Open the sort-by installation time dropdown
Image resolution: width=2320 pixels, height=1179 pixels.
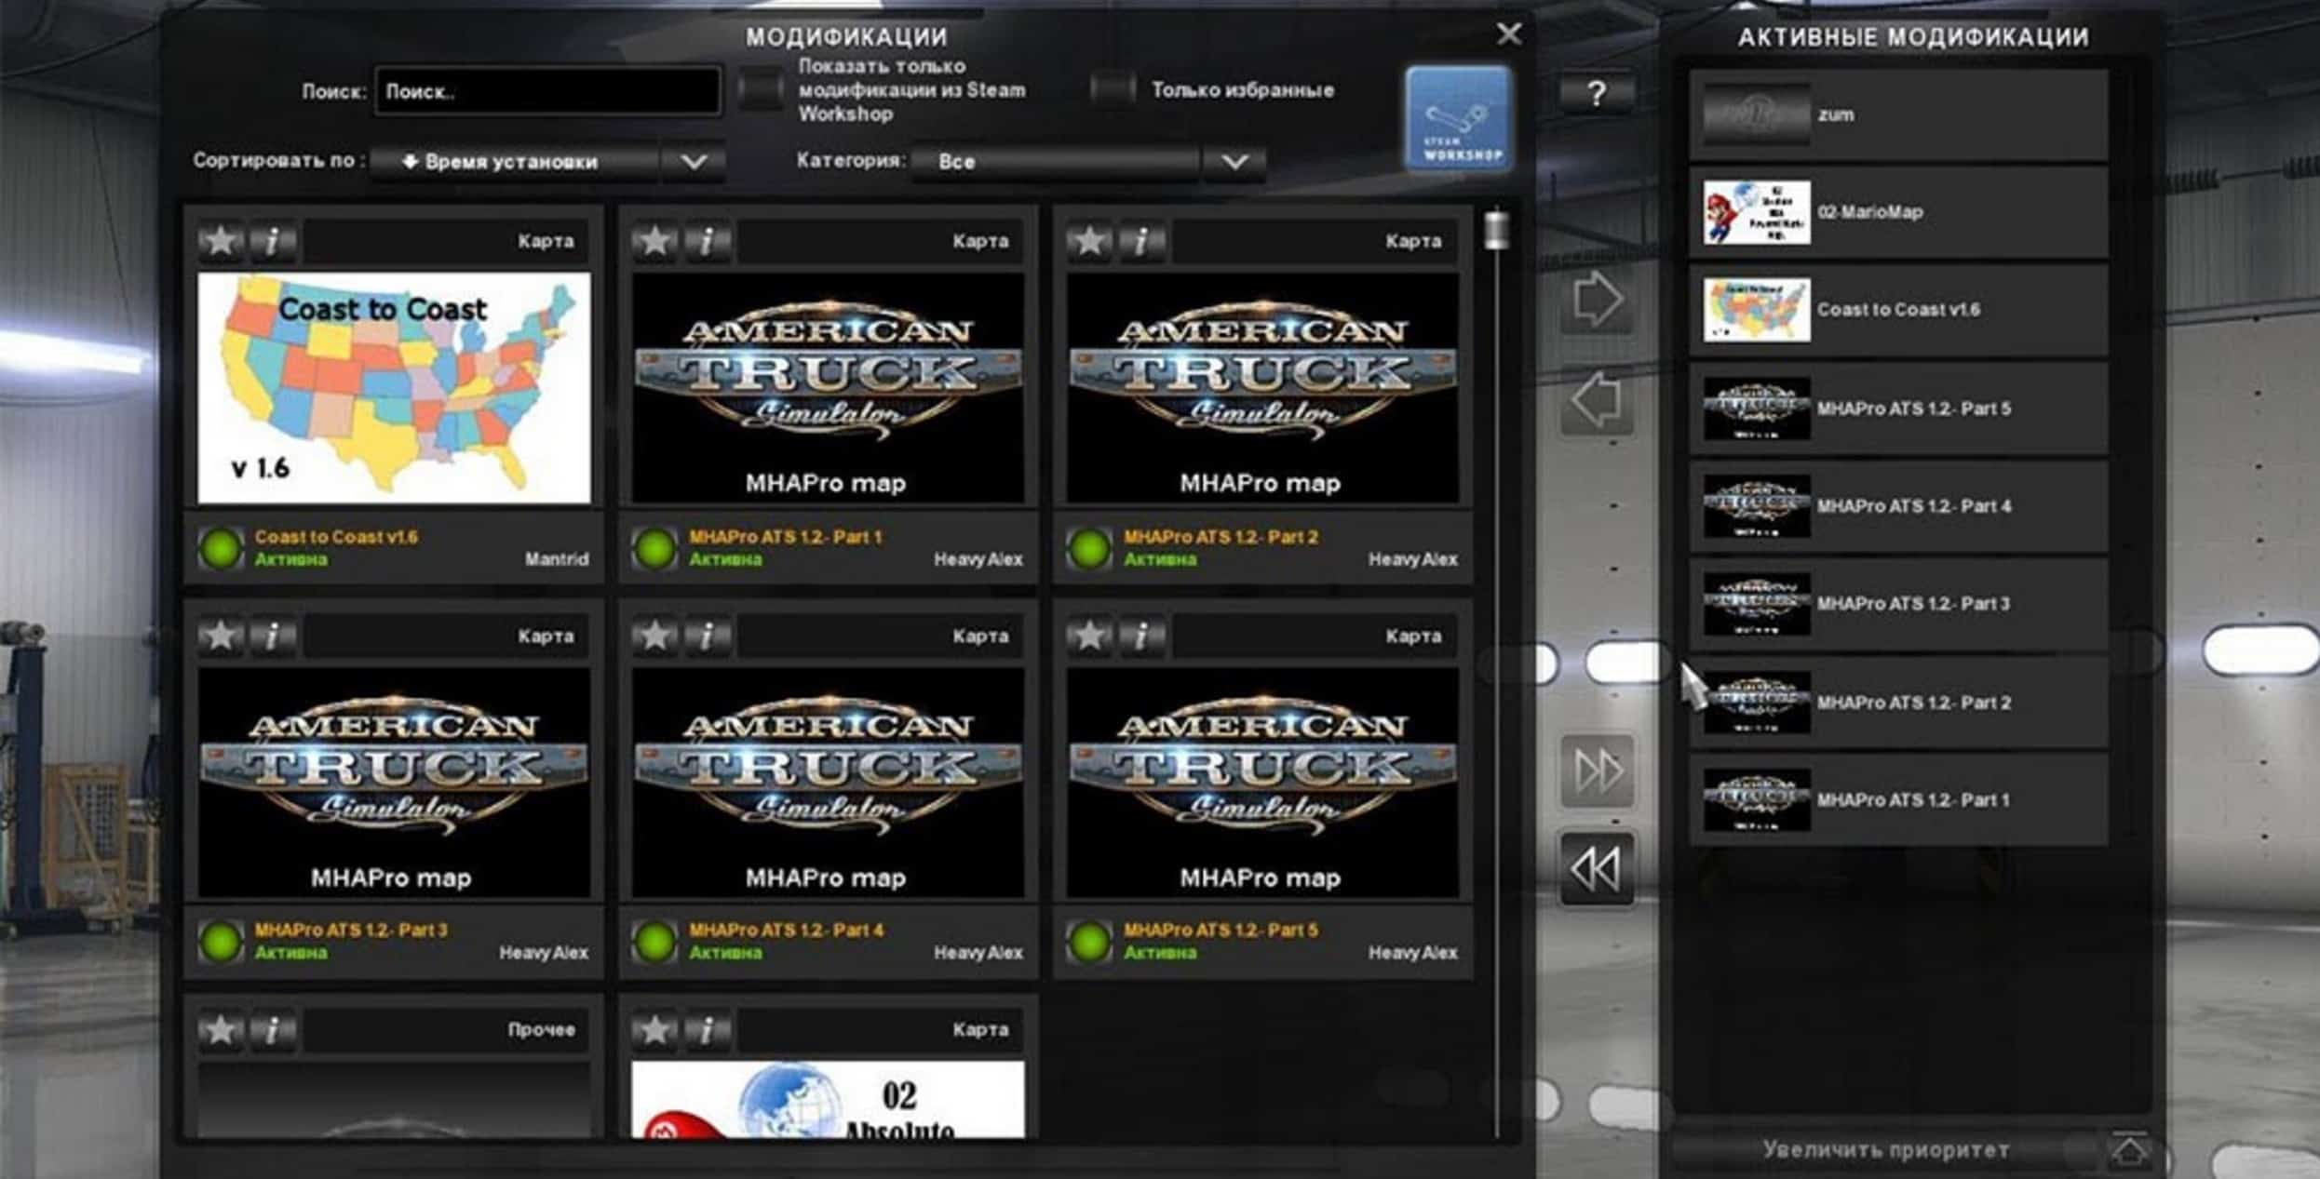tap(547, 162)
